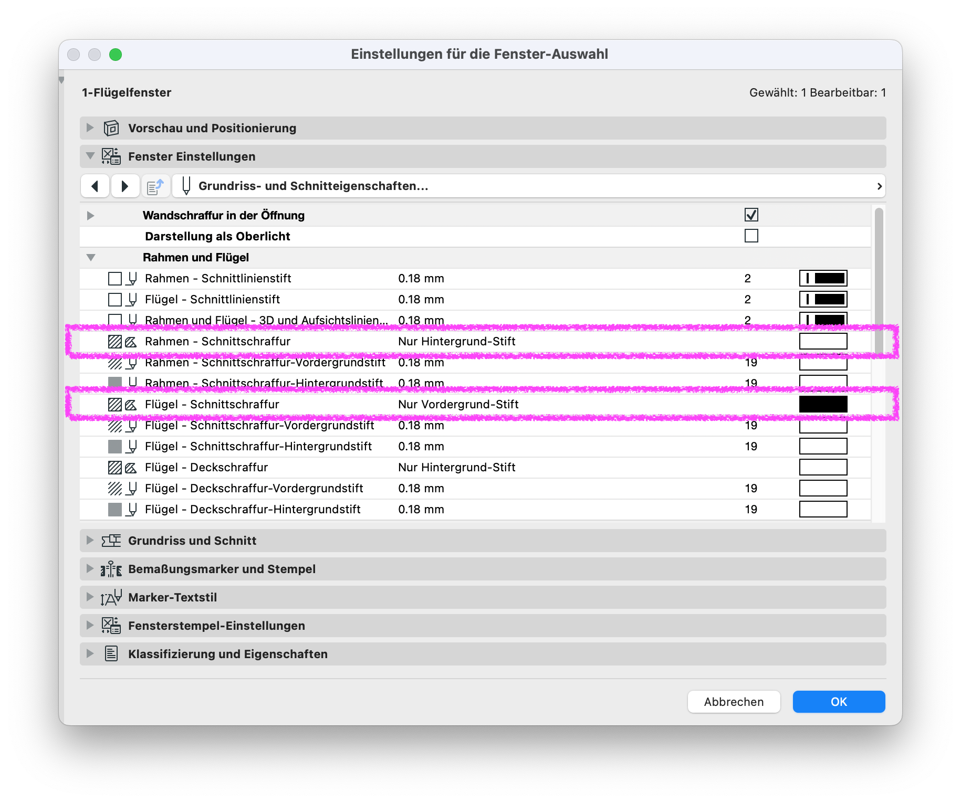Uncheck Wandschraffur in der Öffnung checkbox
The height and width of the screenshot is (803, 961).
pos(751,215)
